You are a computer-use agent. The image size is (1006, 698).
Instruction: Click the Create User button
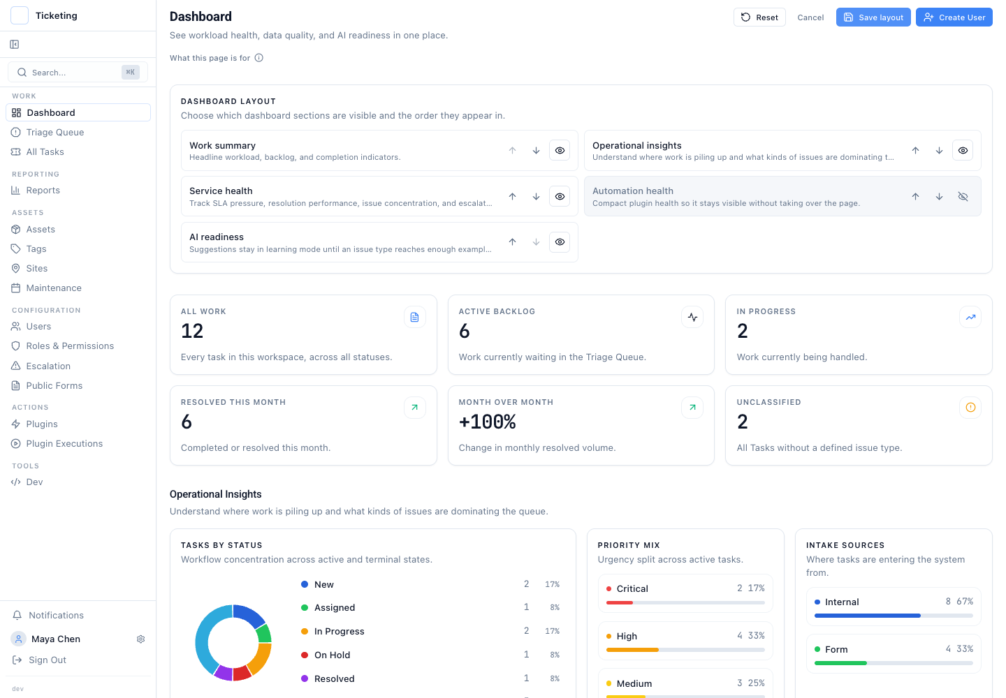coord(954,17)
